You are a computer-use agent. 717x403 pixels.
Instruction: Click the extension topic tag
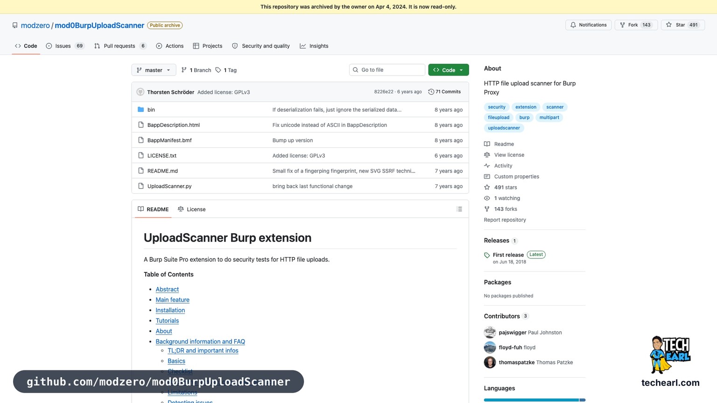coord(526,107)
